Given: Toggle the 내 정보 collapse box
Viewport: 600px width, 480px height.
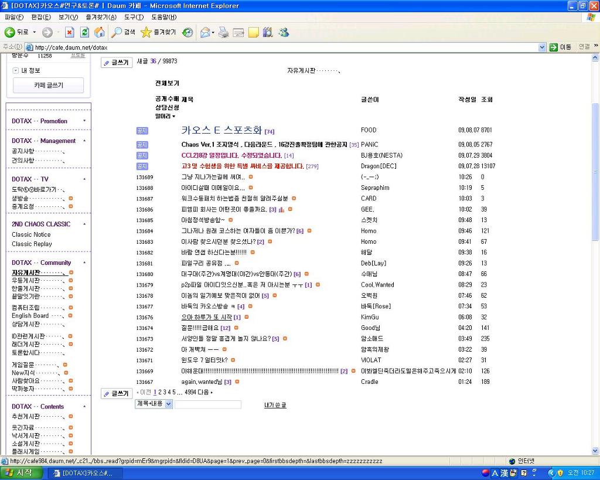Looking at the screenshot, I should point(16,70).
